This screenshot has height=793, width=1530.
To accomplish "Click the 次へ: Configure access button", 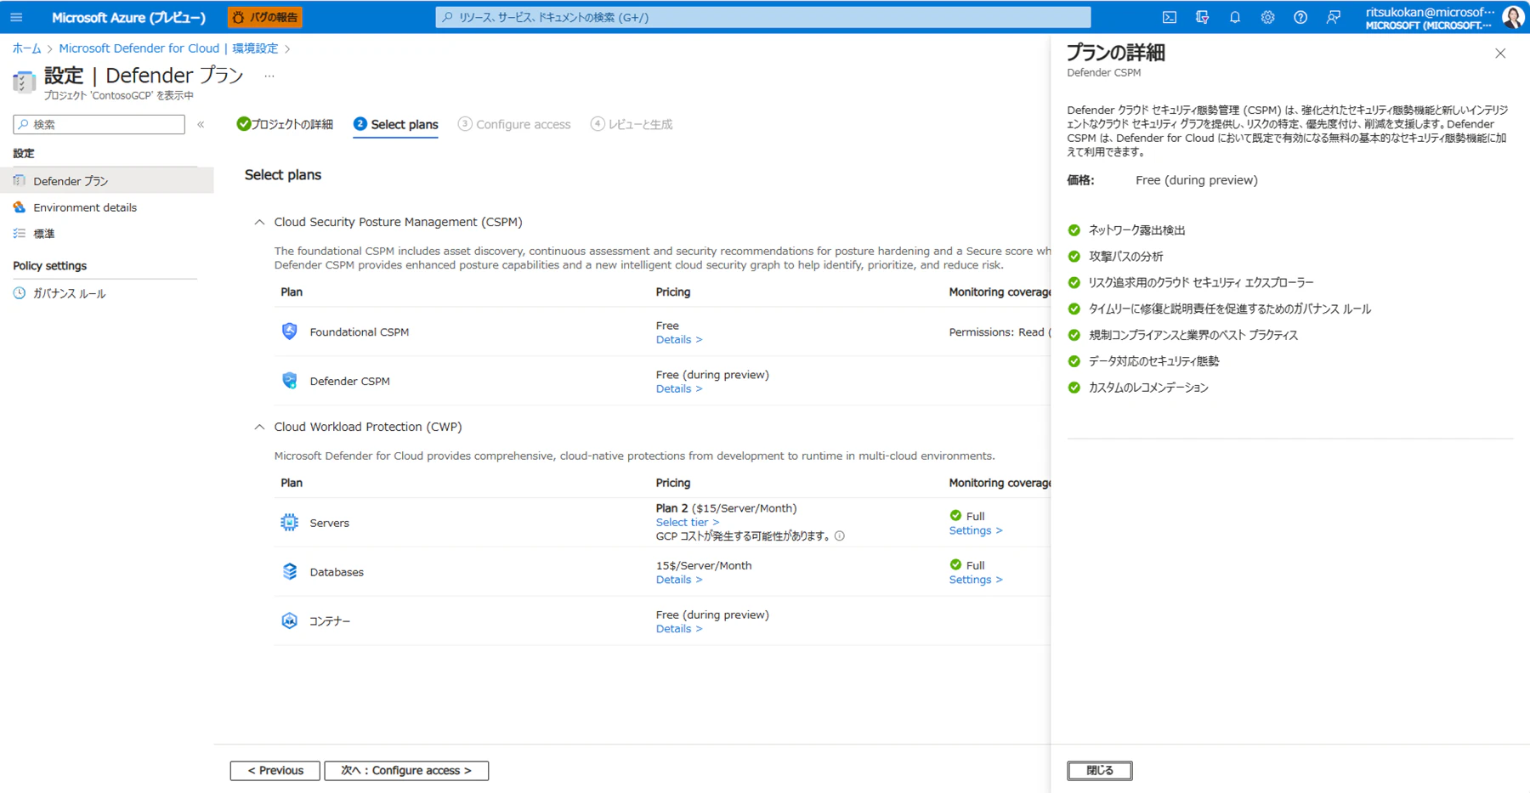I will pos(406,770).
